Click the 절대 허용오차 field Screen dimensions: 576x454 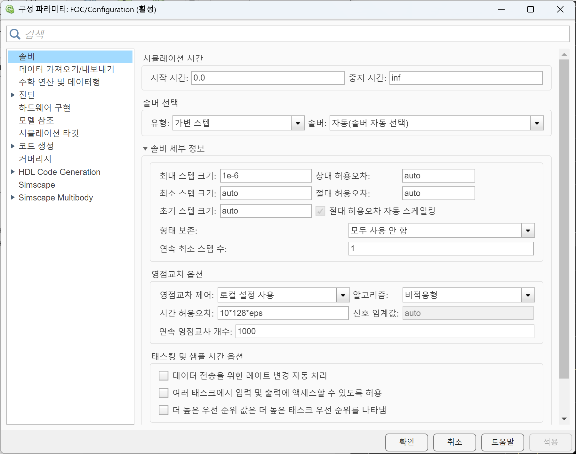(439, 193)
